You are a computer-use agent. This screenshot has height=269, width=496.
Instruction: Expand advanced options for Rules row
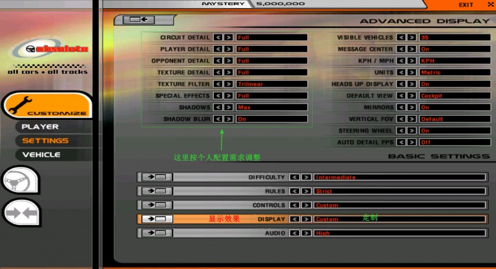[x=157, y=191]
